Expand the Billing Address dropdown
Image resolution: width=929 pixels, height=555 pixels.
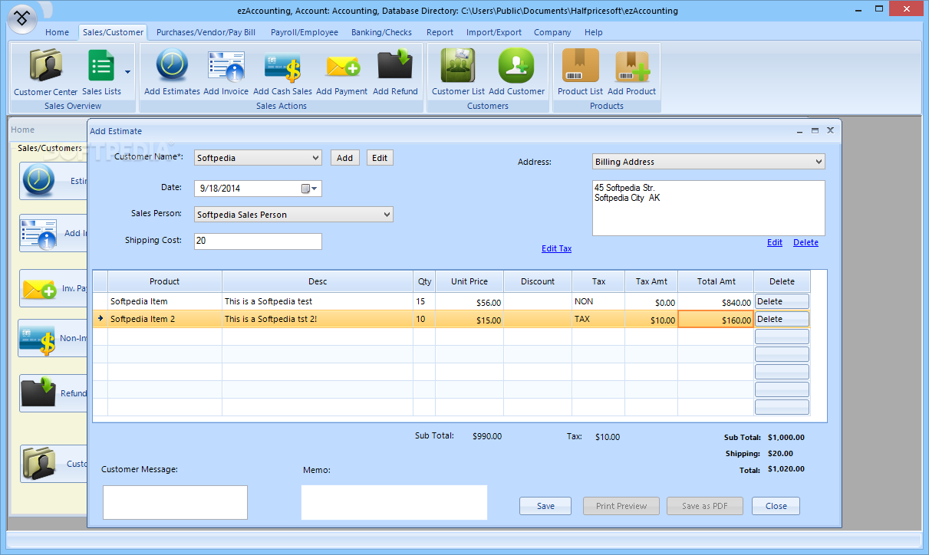(x=819, y=162)
